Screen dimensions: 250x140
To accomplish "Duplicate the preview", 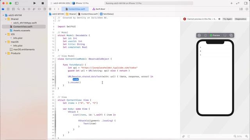I will (231, 35).
